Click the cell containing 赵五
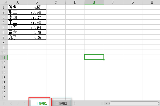 pos(17,27)
